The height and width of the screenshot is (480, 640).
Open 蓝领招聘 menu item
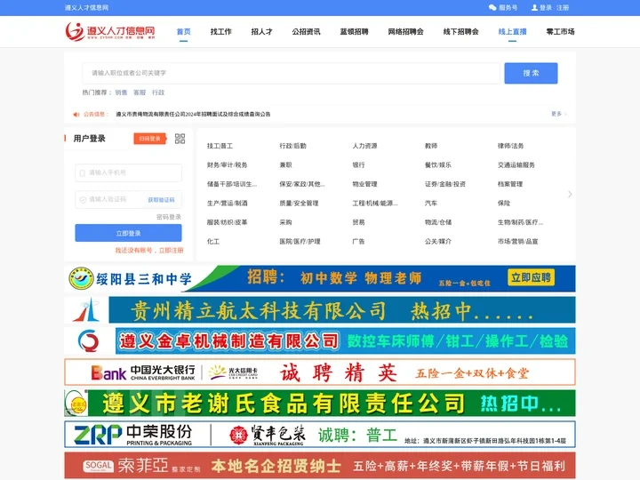[355, 31]
